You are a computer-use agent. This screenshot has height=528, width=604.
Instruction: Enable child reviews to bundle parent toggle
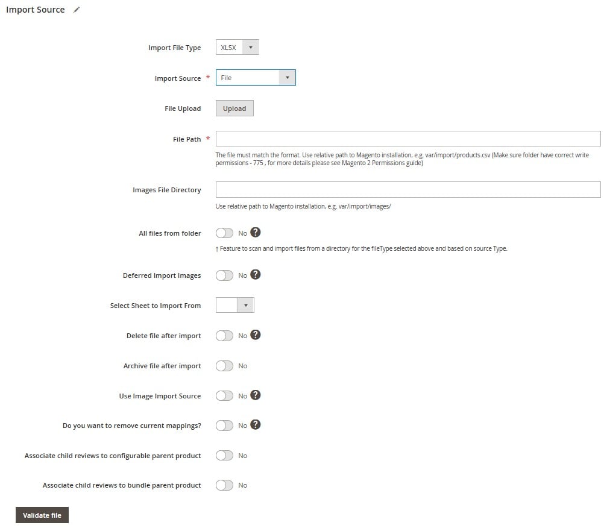pyautogui.click(x=224, y=485)
